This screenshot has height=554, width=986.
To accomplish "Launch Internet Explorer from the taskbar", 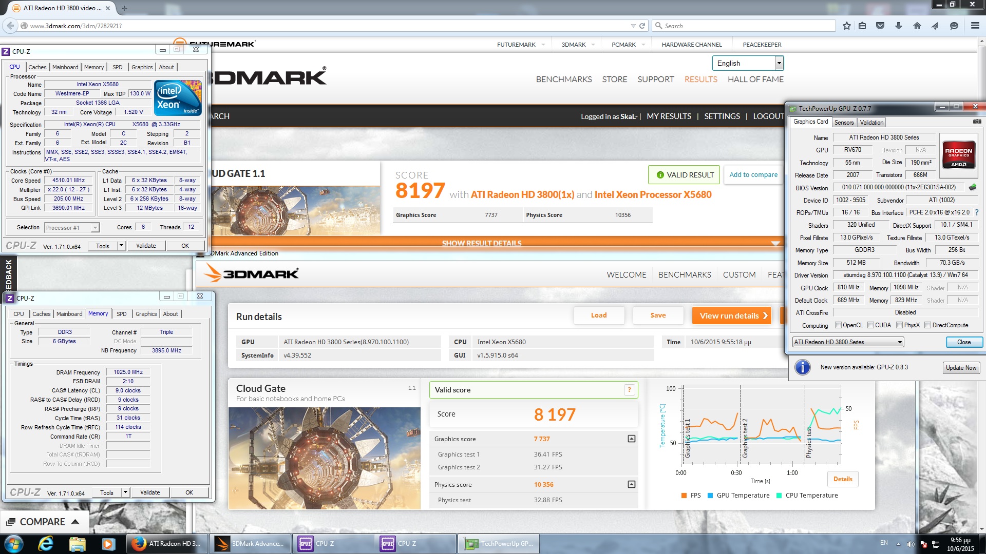I will (46, 544).
